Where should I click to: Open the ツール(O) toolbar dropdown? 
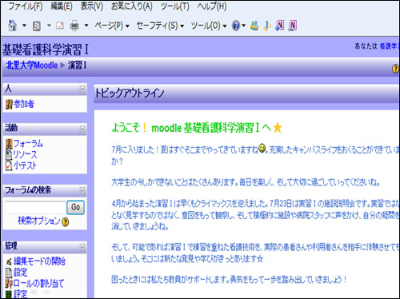(x=209, y=26)
